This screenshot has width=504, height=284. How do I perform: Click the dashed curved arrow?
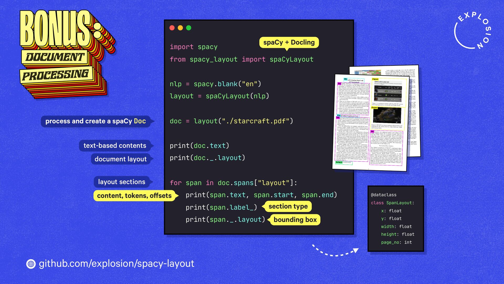tap(335, 251)
